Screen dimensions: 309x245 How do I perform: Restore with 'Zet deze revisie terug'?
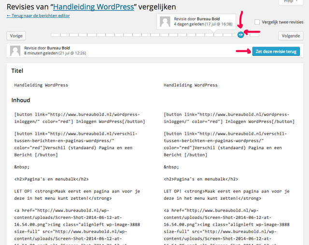tap(276, 52)
